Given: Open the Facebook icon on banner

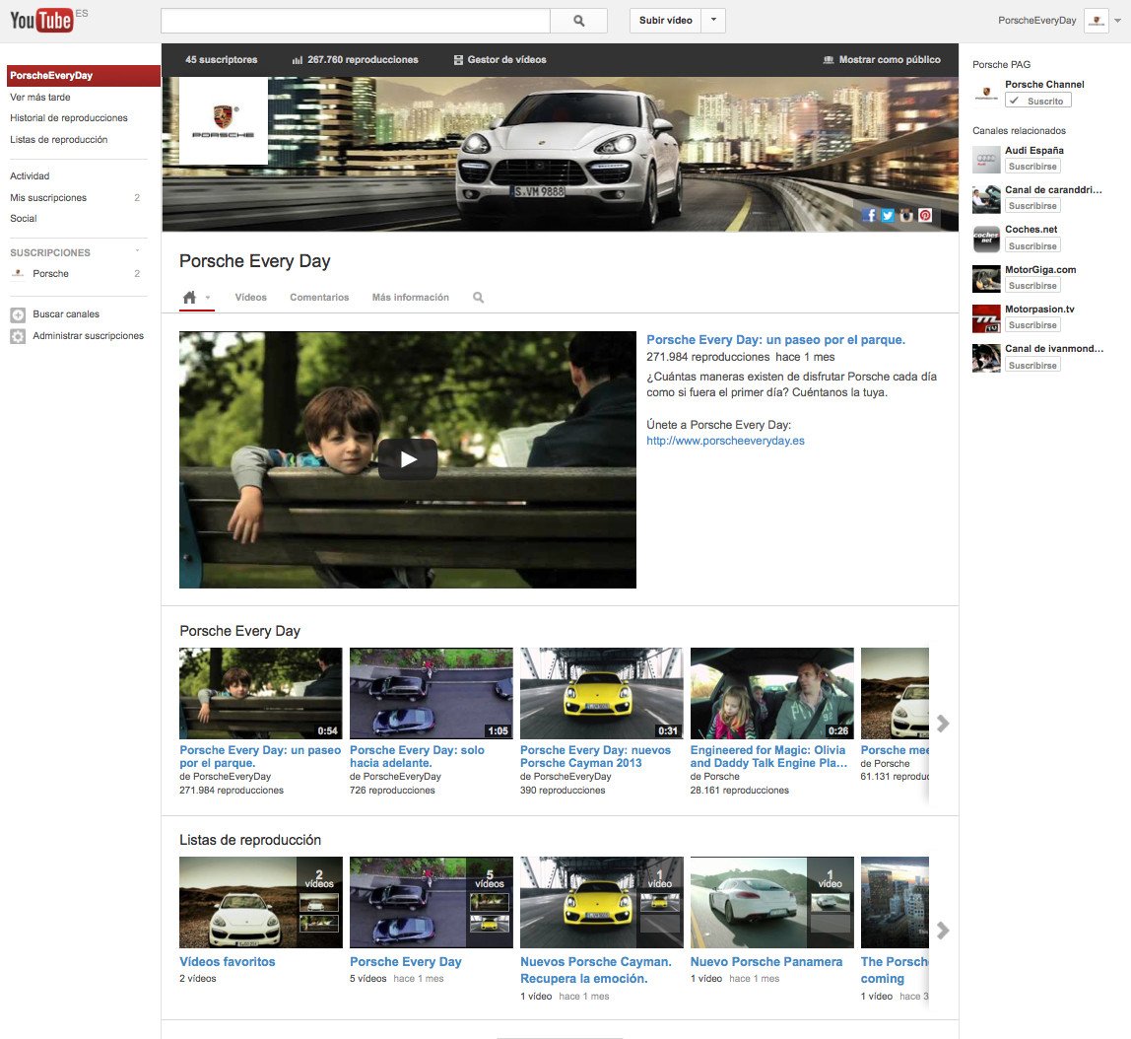Looking at the screenshot, I should [x=869, y=215].
